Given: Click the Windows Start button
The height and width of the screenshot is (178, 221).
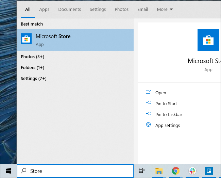Looking at the screenshot, I should click(x=8, y=171).
